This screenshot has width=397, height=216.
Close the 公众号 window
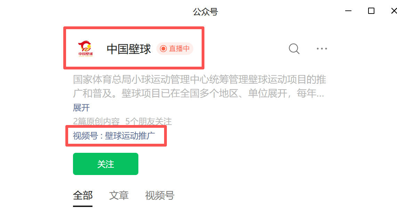pyautogui.click(x=394, y=11)
